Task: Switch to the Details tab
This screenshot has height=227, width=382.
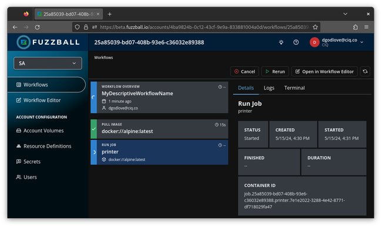Action: pyautogui.click(x=246, y=88)
